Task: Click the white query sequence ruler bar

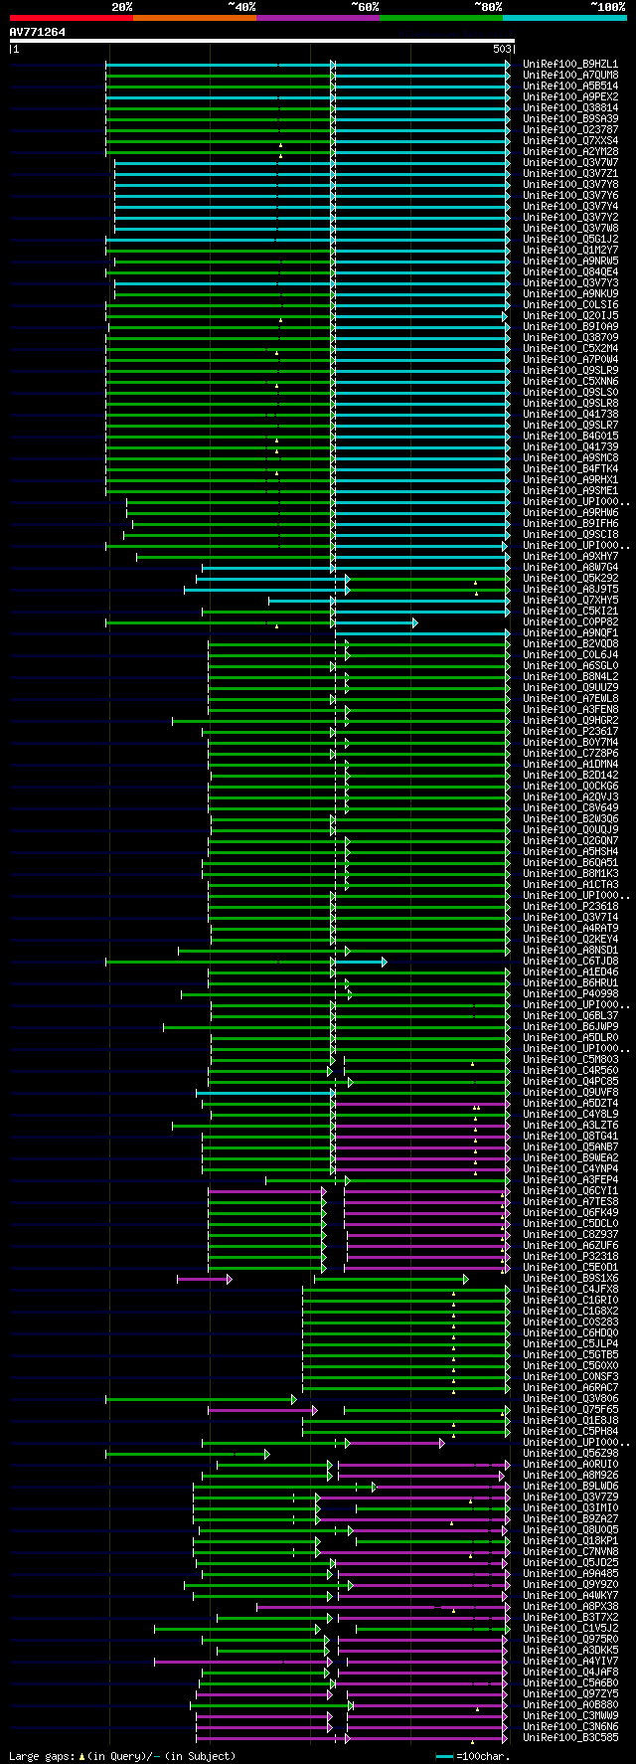Action: (x=262, y=41)
